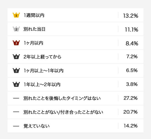Click the 27.2% percentage value
This screenshot has width=151, height=139.
tap(130, 98)
